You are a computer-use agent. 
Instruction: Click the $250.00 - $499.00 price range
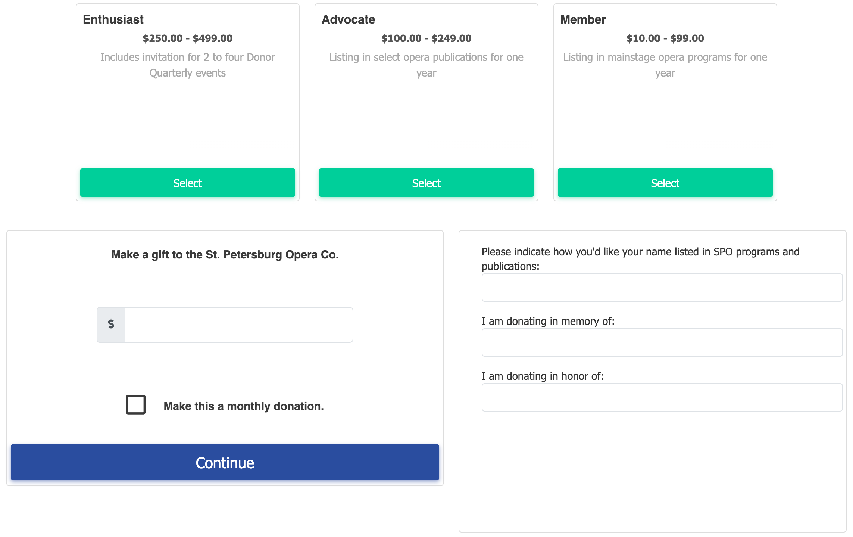(187, 38)
